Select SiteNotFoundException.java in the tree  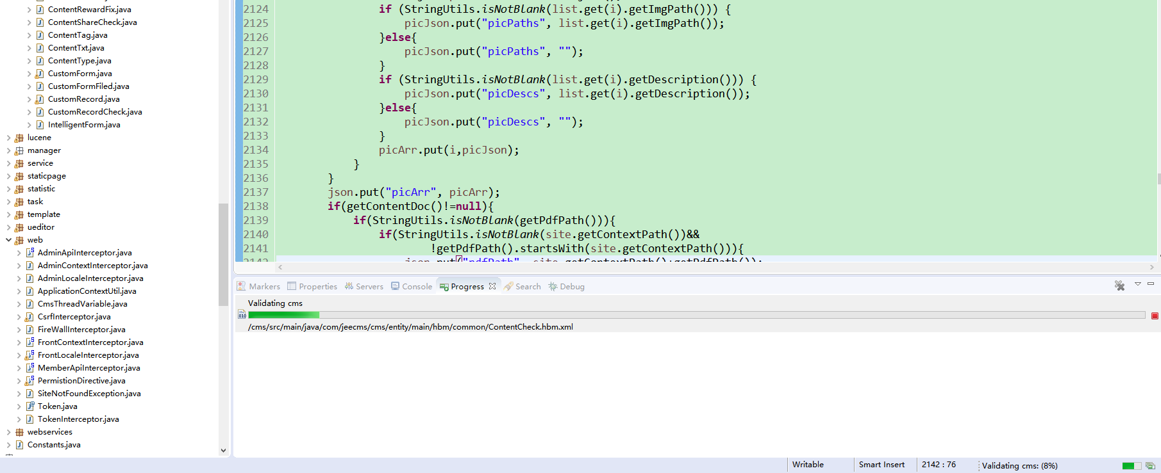click(89, 394)
